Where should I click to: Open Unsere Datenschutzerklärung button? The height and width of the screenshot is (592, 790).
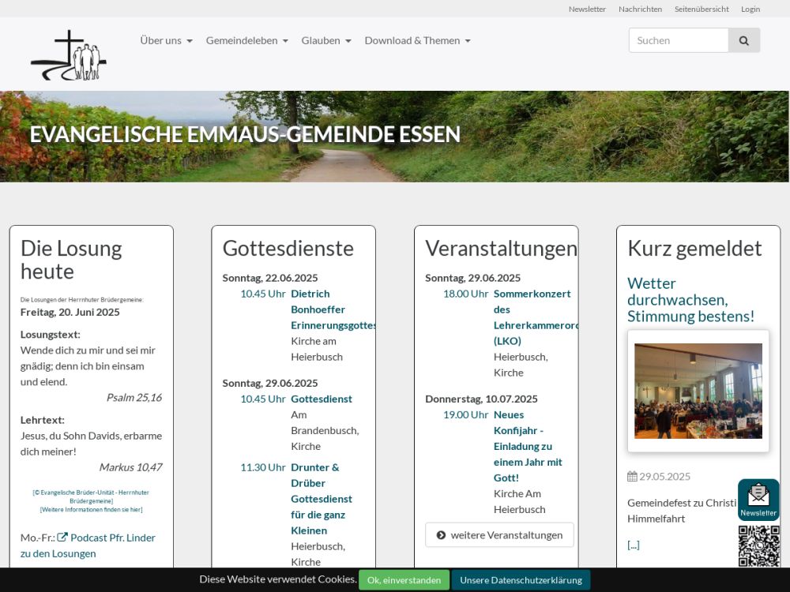[x=521, y=580]
